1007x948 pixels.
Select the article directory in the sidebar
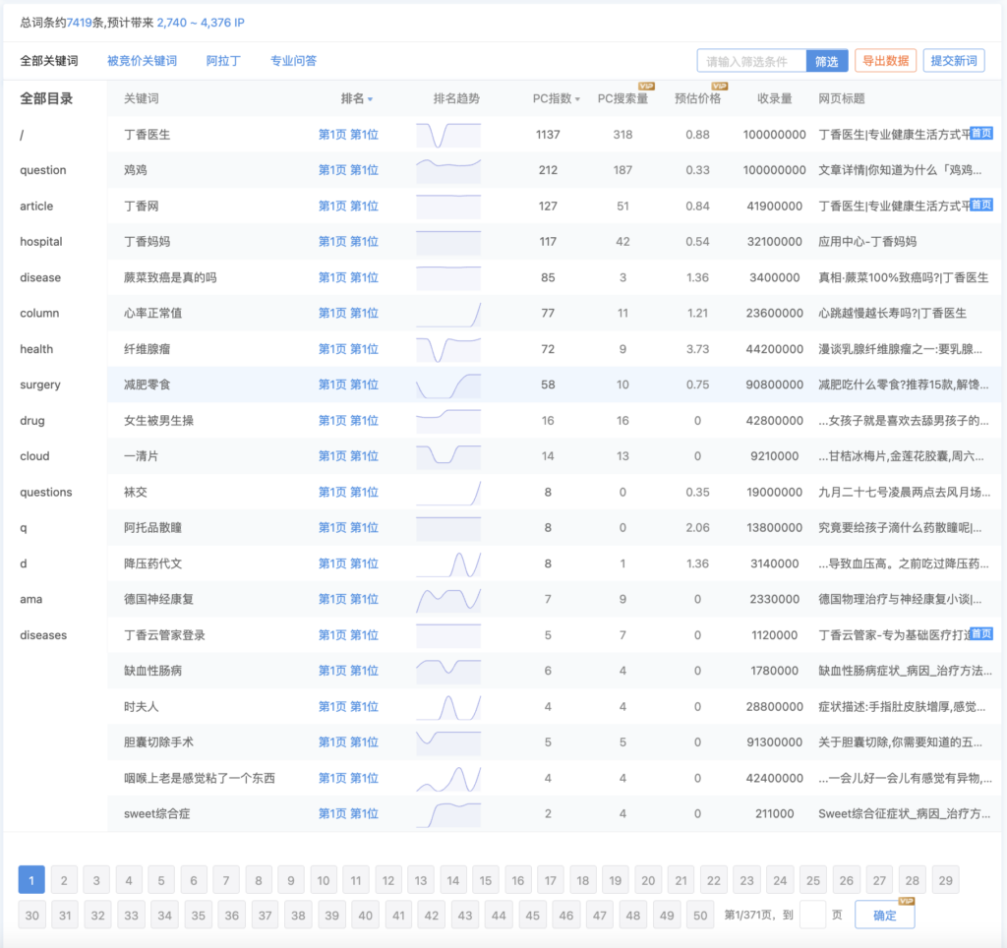coord(36,207)
